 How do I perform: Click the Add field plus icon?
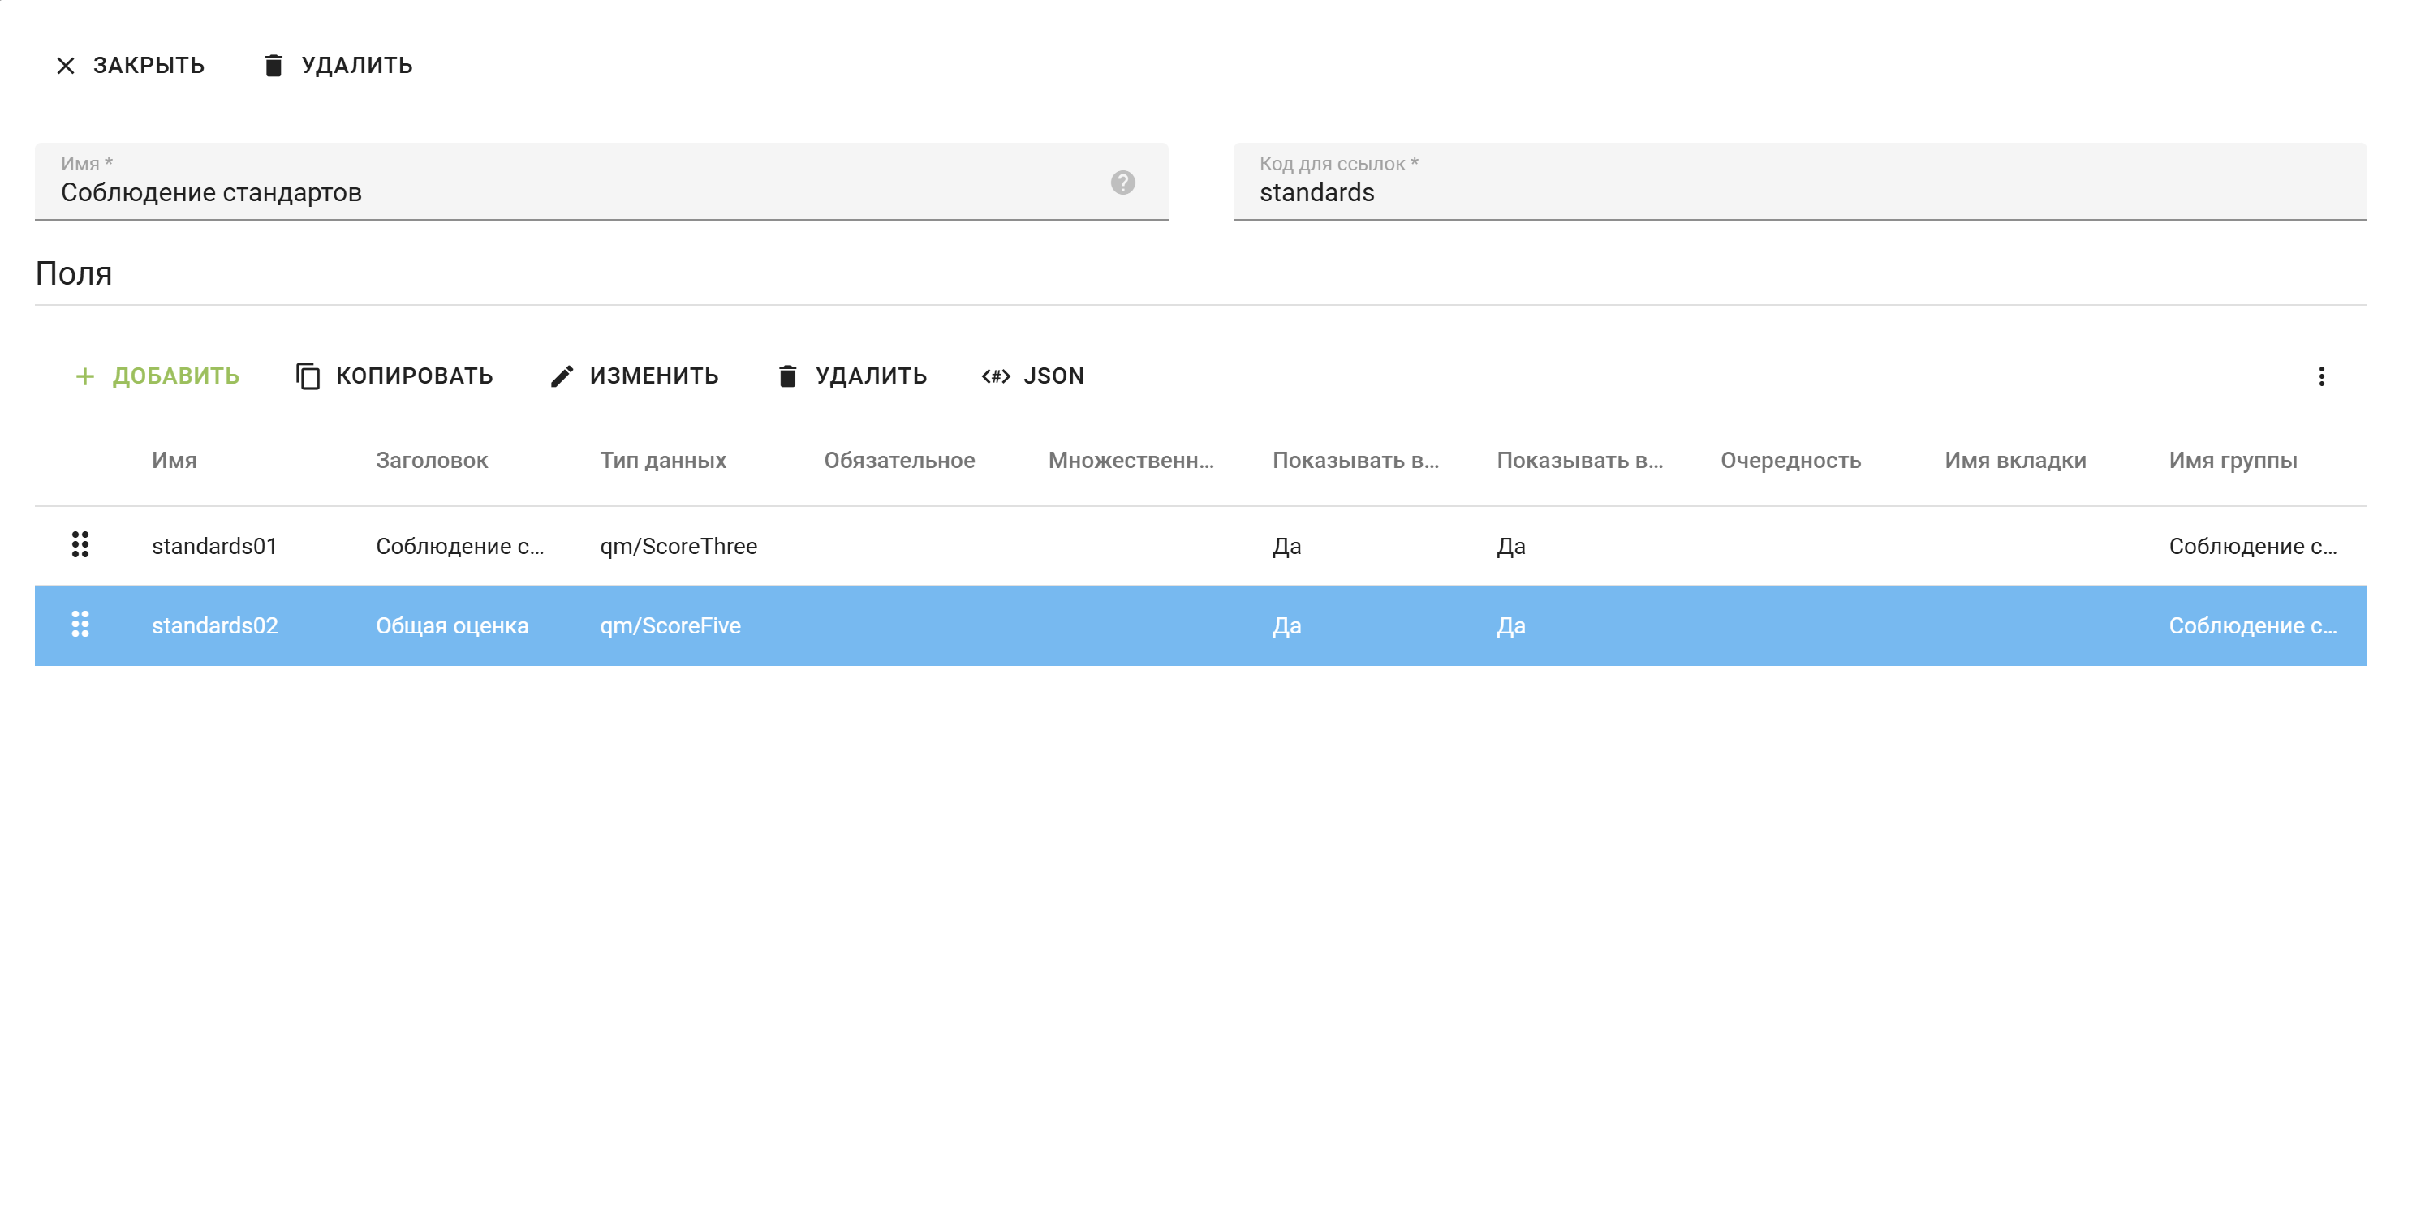[x=84, y=376]
